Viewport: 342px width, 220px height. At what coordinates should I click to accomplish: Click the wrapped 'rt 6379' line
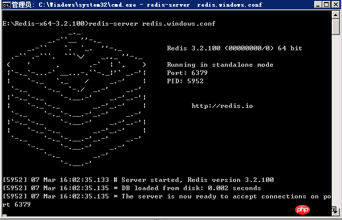click(x=16, y=204)
